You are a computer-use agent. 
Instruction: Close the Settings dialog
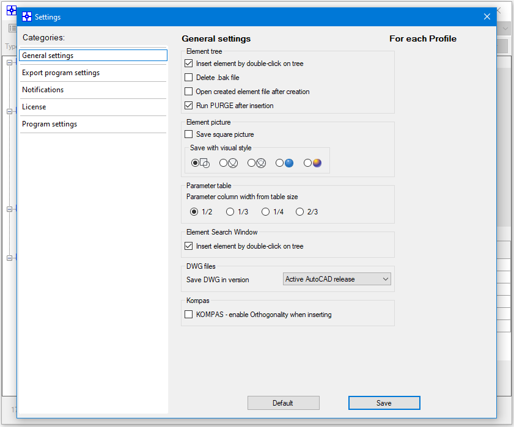(487, 16)
